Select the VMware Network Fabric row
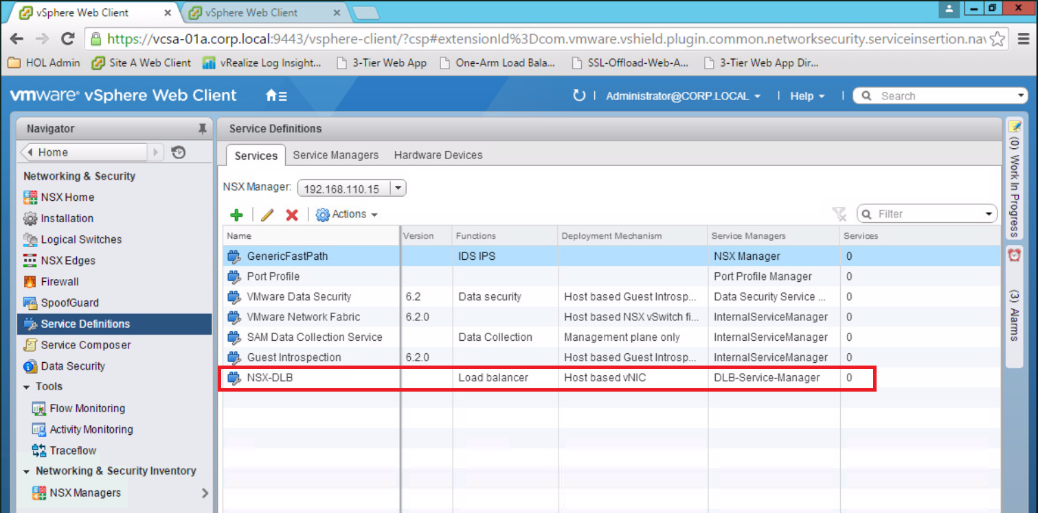Screen dimensions: 1038x513 (x=611, y=317)
